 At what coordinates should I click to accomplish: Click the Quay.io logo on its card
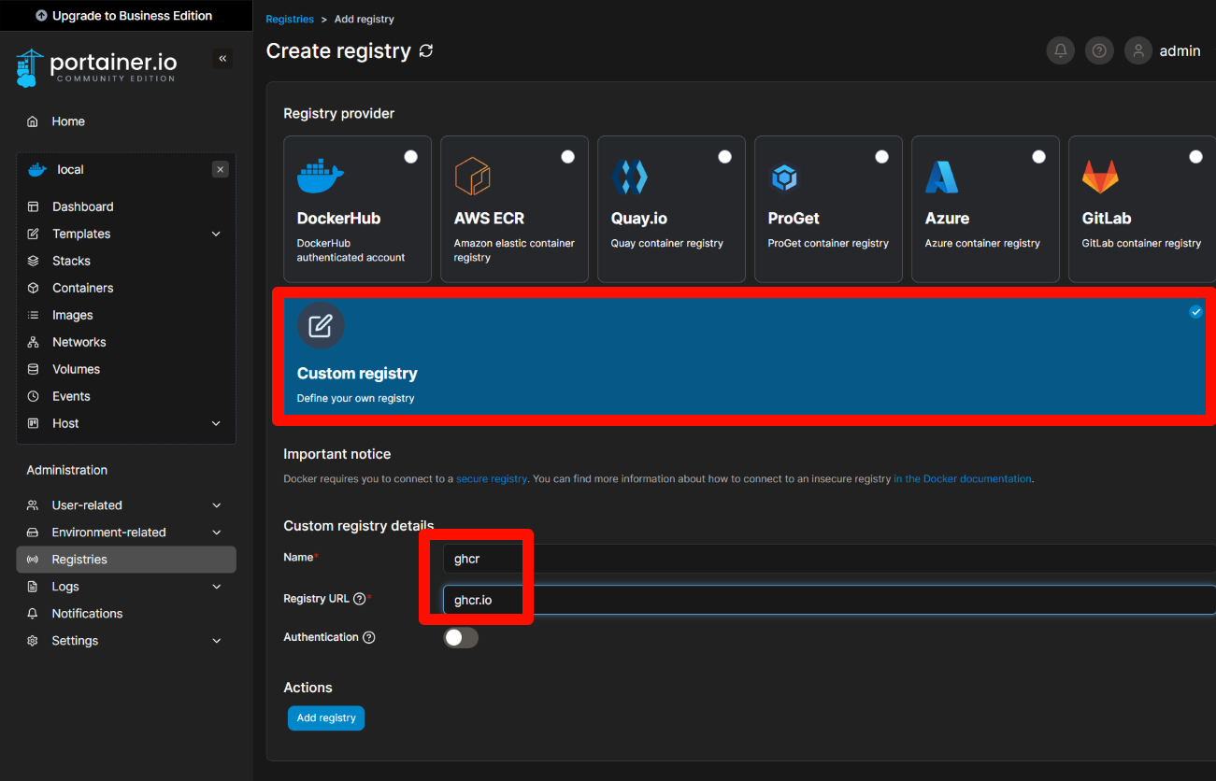point(629,177)
